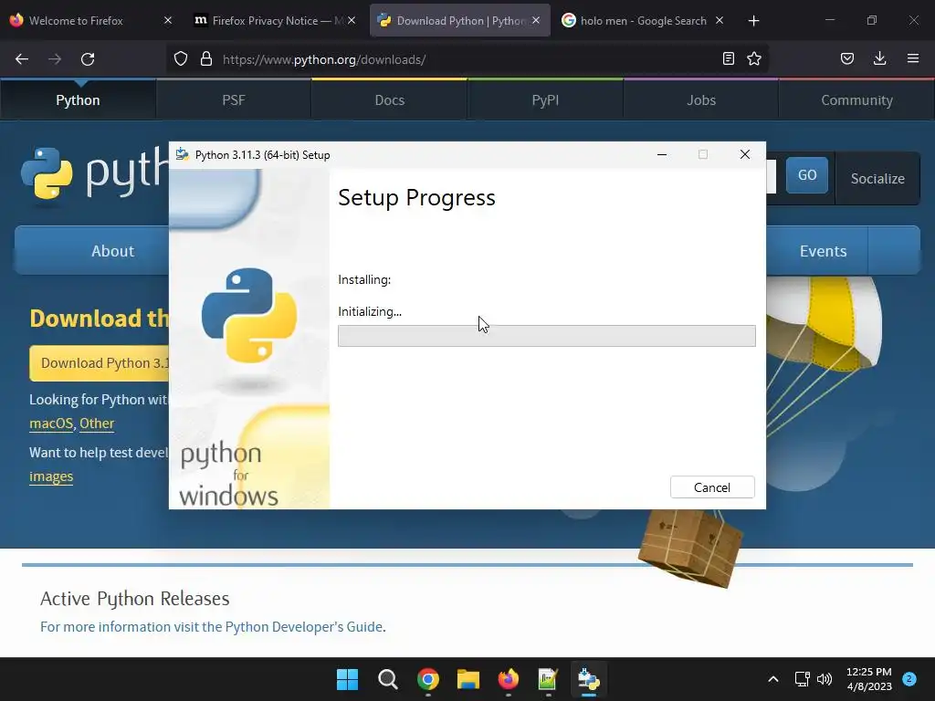Open the volume tray icon
This screenshot has height=701, width=935.
(825, 679)
